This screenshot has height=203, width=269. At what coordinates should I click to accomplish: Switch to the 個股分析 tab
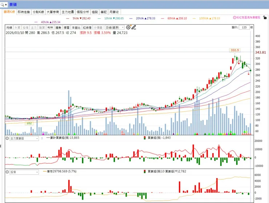(x=83, y=12)
